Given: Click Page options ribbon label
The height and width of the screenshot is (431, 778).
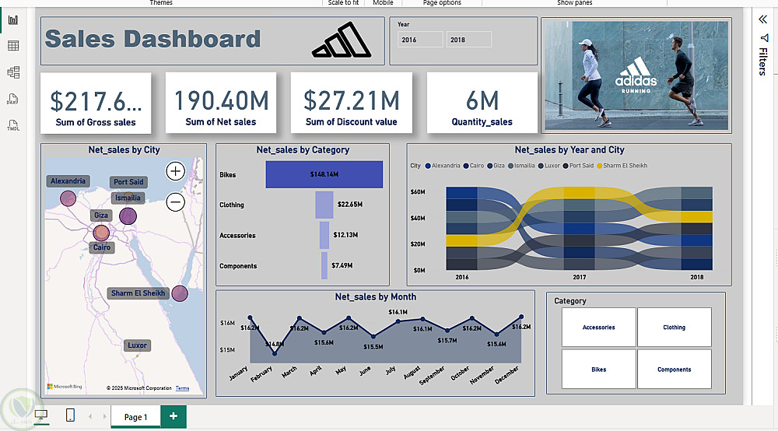Looking at the screenshot, I should click(442, 2).
